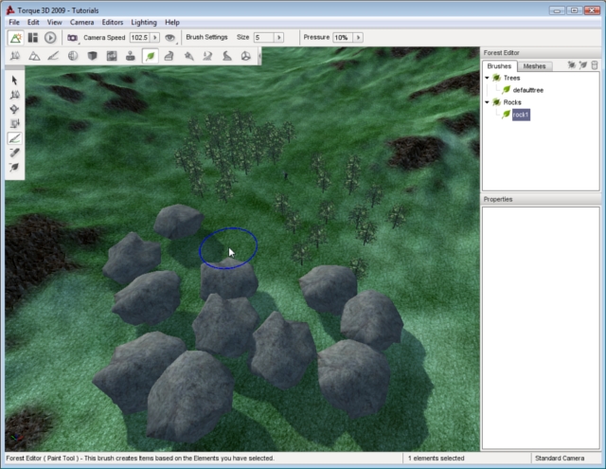Open the camera type icon in toolbar
The image size is (606, 469).
point(72,37)
